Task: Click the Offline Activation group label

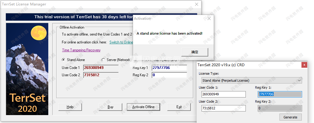Action: click(72, 27)
